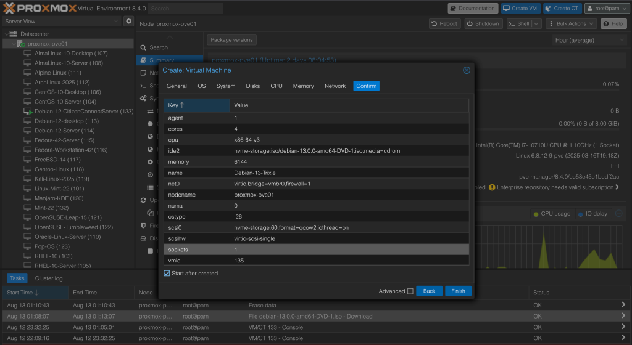Uncheck Start after created checkbox
The height and width of the screenshot is (345, 632).
point(167,274)
